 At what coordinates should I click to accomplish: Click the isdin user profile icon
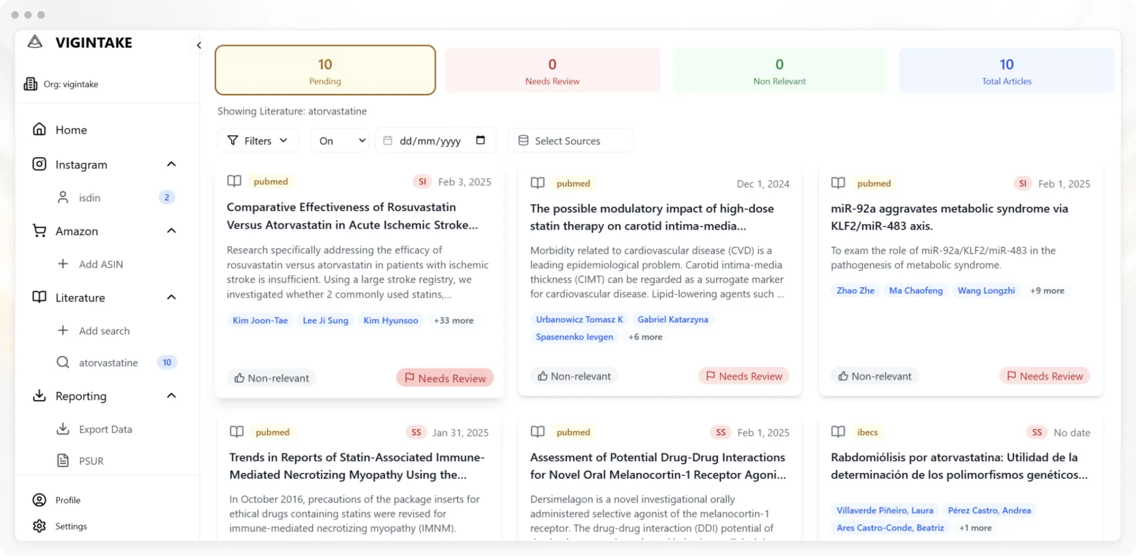click(x=63, y=197)
